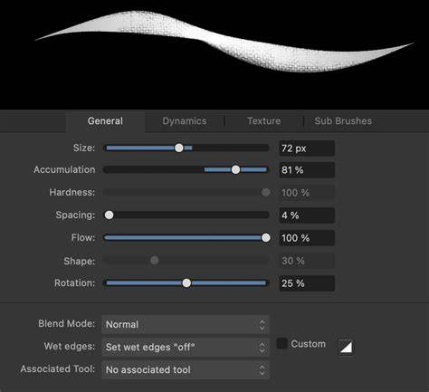
Task: Click the Rotation field showing 25 %
Action: (307, 283)
